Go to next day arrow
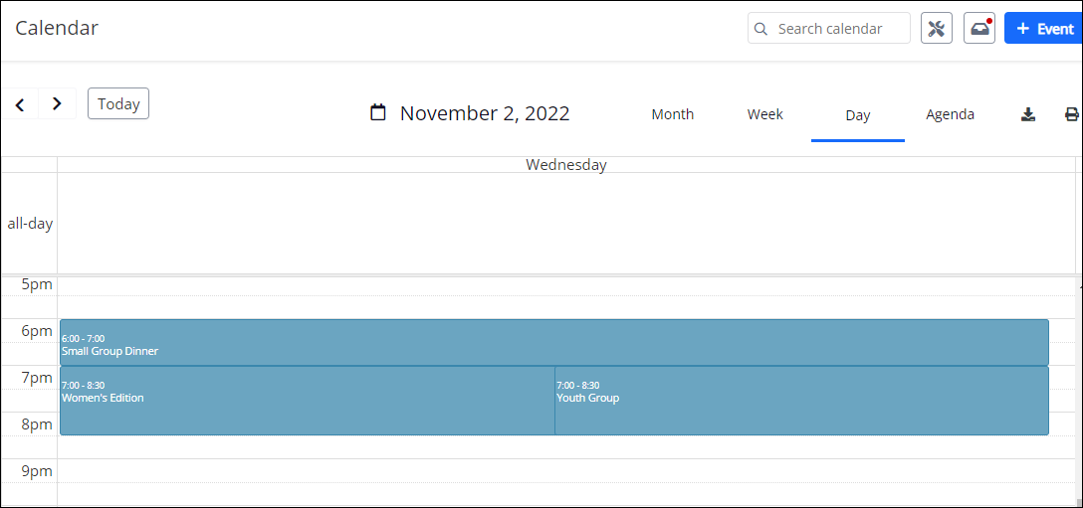 (x=57, y=104)
